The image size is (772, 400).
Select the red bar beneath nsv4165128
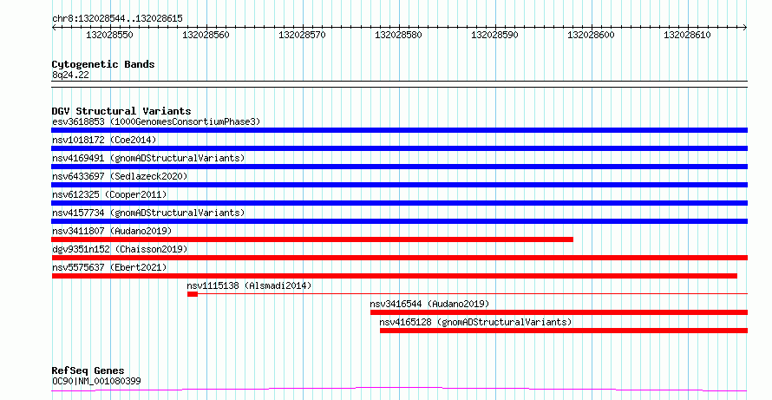[x=564, y=331]
